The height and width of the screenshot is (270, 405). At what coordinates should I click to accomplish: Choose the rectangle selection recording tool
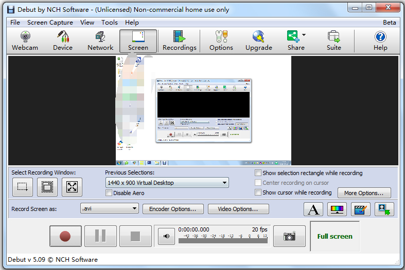coord(23,187)
